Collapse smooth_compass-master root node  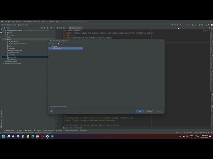[4, 30]
